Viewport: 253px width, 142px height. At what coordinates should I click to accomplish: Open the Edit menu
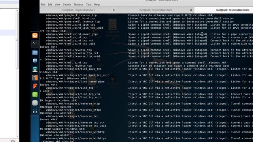tap(50, 4)
